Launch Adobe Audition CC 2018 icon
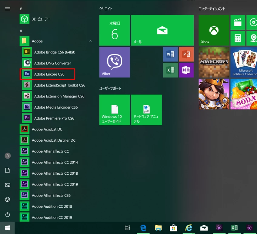Screen dimensions: 257x234 click(x=25, y=206)
